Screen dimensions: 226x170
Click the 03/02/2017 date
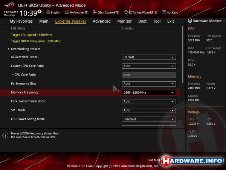click(11, 12)
